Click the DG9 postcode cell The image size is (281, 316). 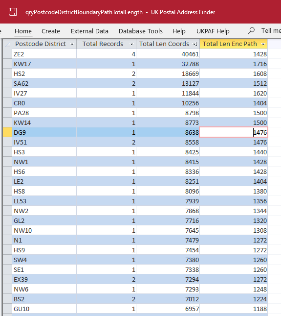click(x=44, y=132)
